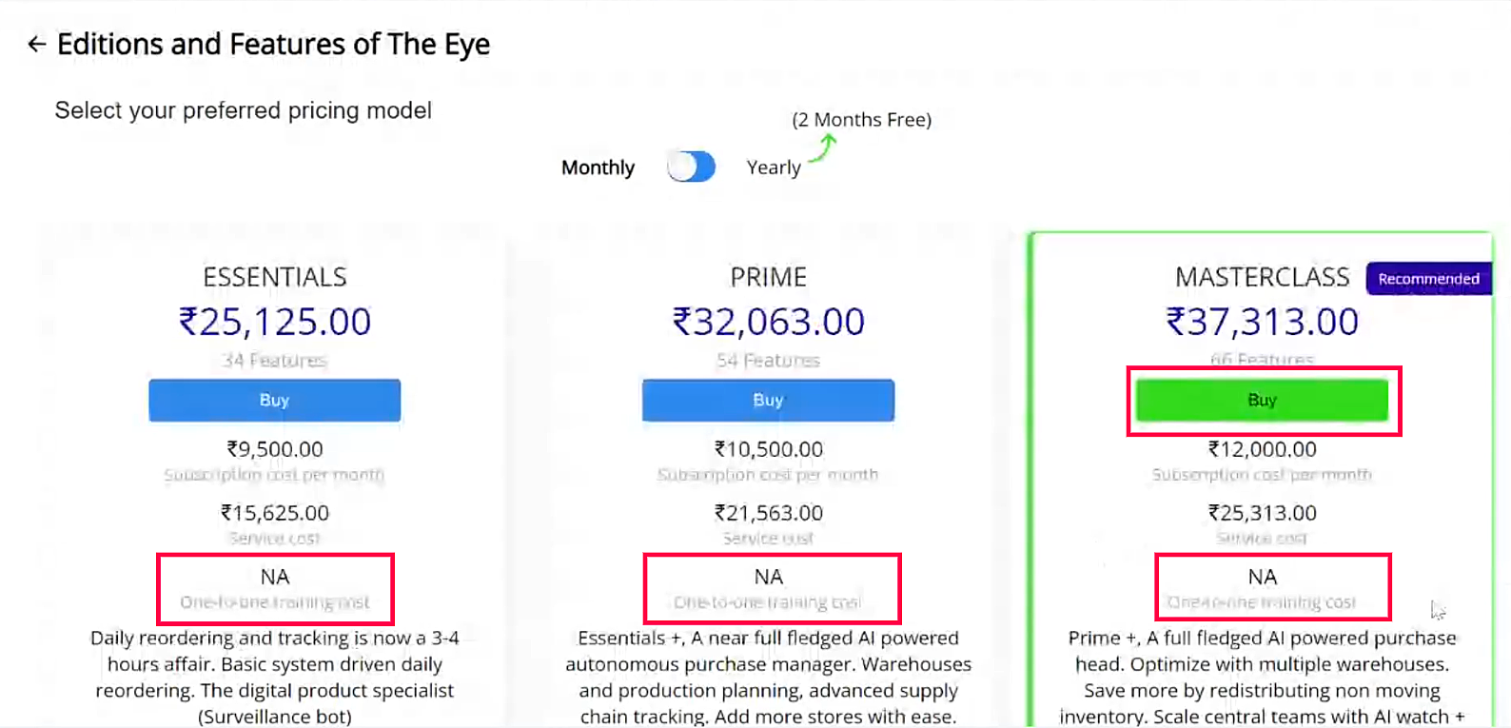The height and width of the screenshot is (728, 1511).
Task: Click the Prime ₹32,063.00 price
Action: pos(768,322)
